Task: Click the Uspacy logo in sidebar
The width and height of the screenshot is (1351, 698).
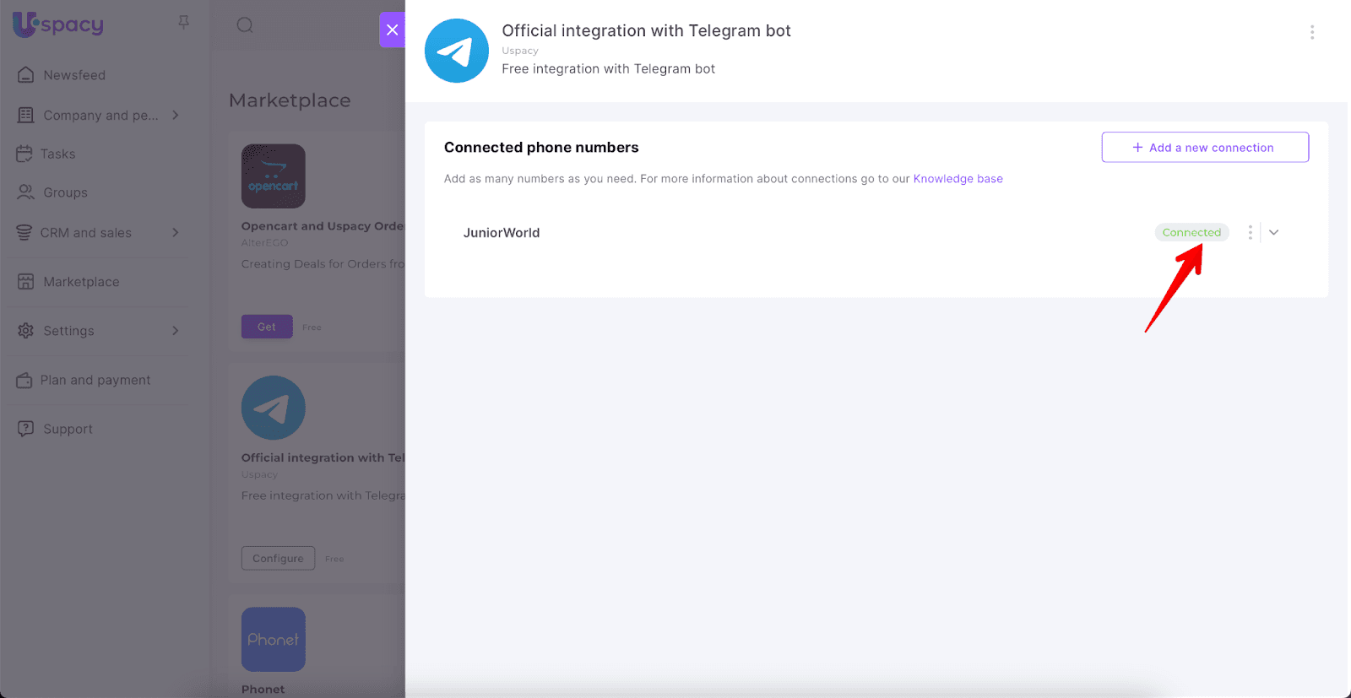Action: (x=58, y=24)
